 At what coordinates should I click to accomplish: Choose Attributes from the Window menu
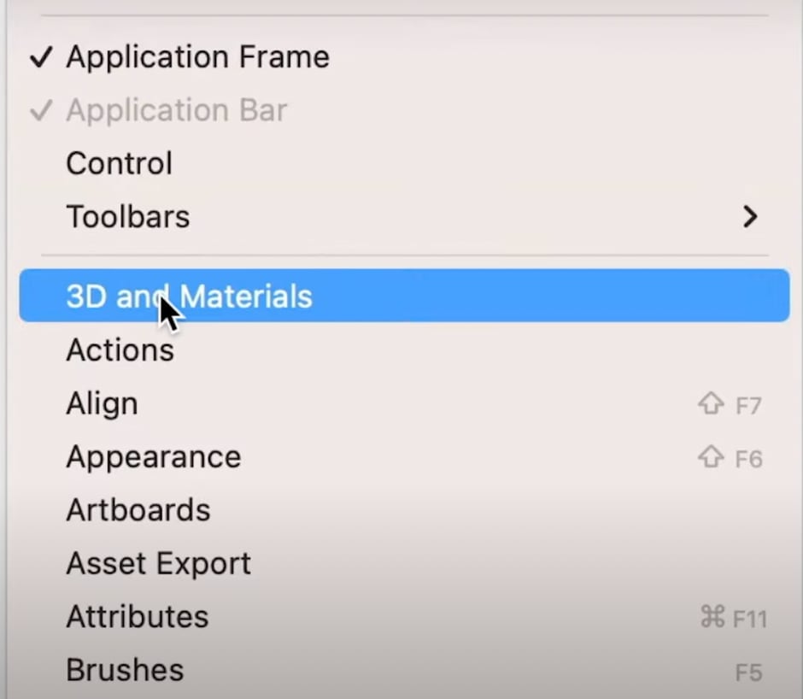[x=138, y=617]
